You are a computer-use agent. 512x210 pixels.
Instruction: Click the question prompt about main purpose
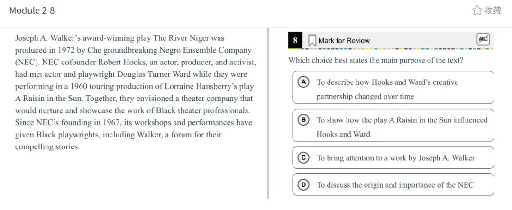[376, 60]
